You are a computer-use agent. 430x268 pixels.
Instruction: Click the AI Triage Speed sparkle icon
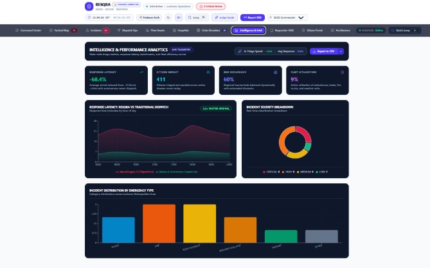tap(240, 51)
